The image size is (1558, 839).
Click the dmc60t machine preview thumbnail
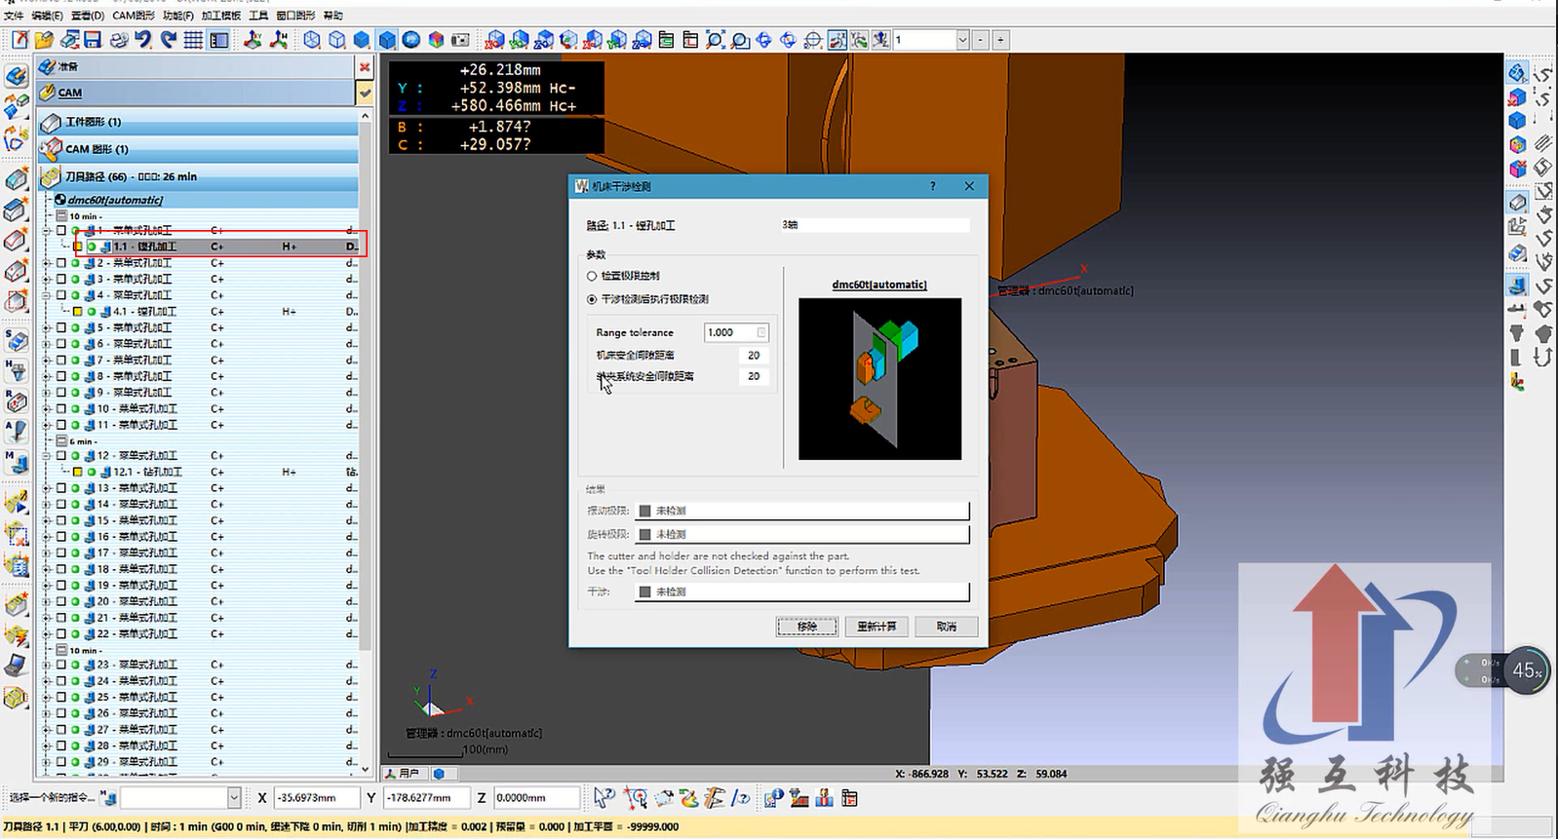point(879,378)
